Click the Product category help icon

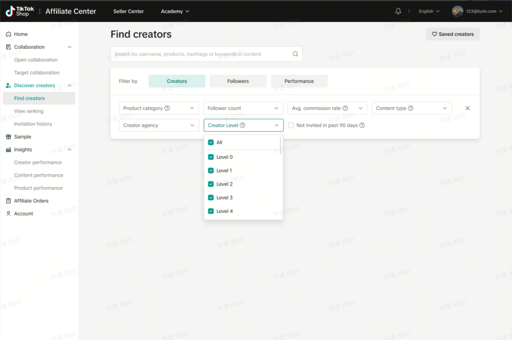(167, 108)
